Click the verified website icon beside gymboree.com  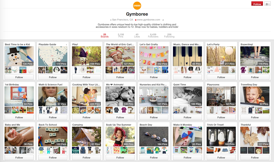coord(136,20)
